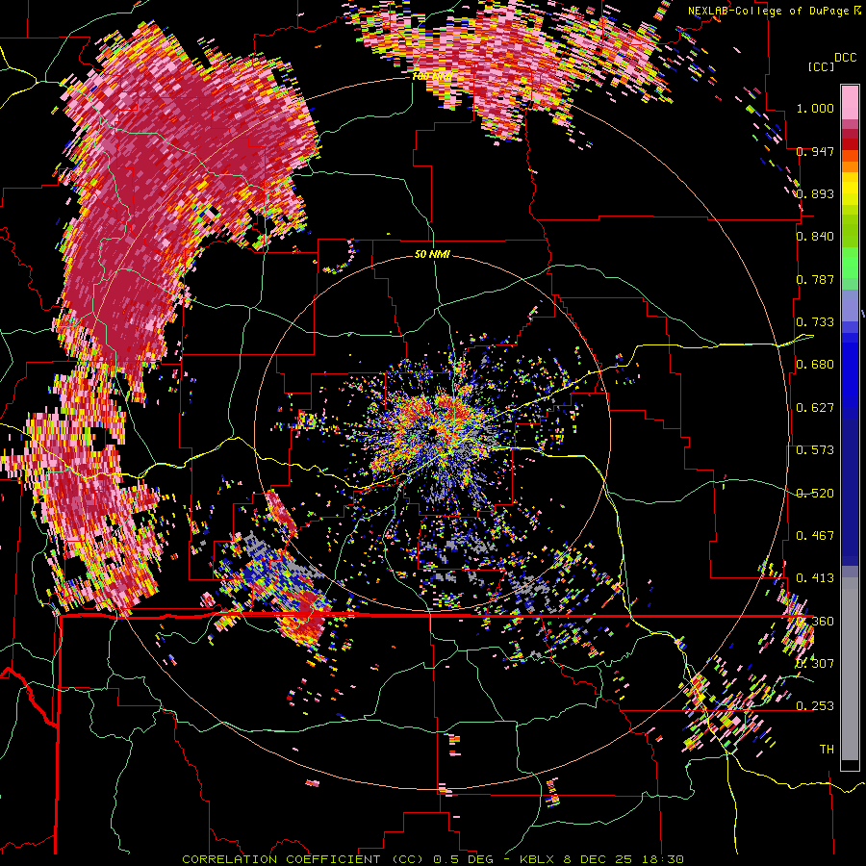This screenshot has height=866, width=866.
Task: Click the 100 NMI range ring label
Action: 432,76
